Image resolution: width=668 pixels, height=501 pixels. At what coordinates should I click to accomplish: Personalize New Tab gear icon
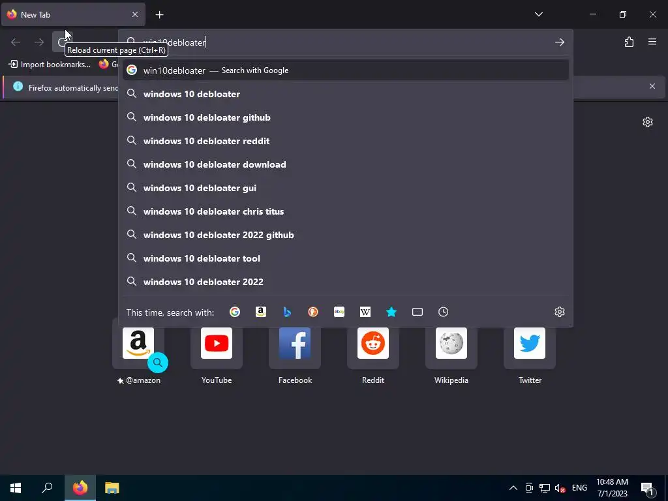648,122
